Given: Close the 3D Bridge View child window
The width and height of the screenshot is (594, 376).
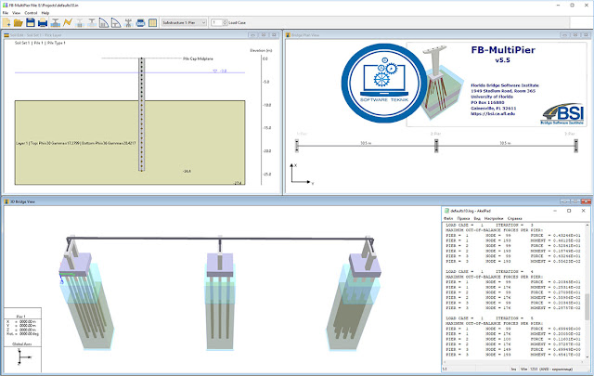Looking at the screenshot, I should (x=586, y=201).
